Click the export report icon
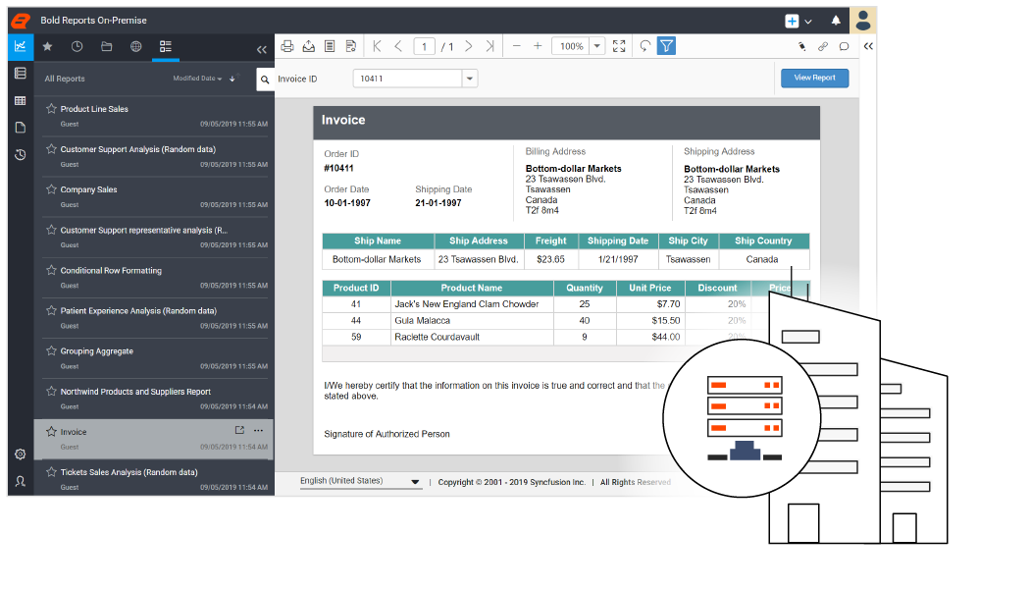 pyautogui.click(x=309, y=46)
